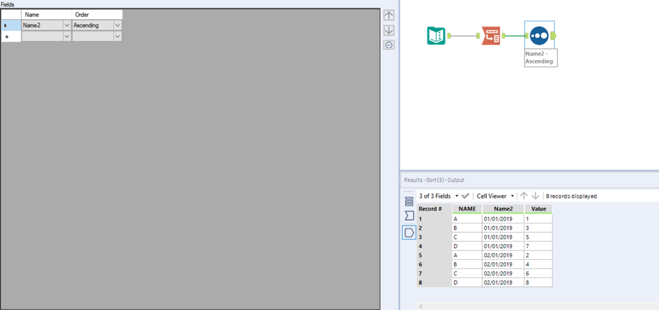This screenshot has height=310, width=659.
Task: Select Value cell 8 in record 8
Action: coord(538,283)
